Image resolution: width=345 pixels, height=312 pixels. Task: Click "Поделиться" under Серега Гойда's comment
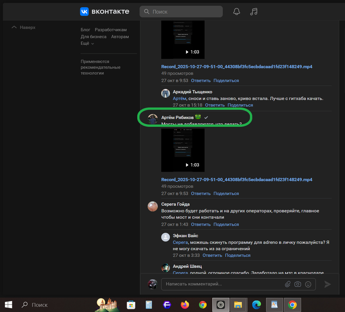pyautogui.click(x=226, y=224)
